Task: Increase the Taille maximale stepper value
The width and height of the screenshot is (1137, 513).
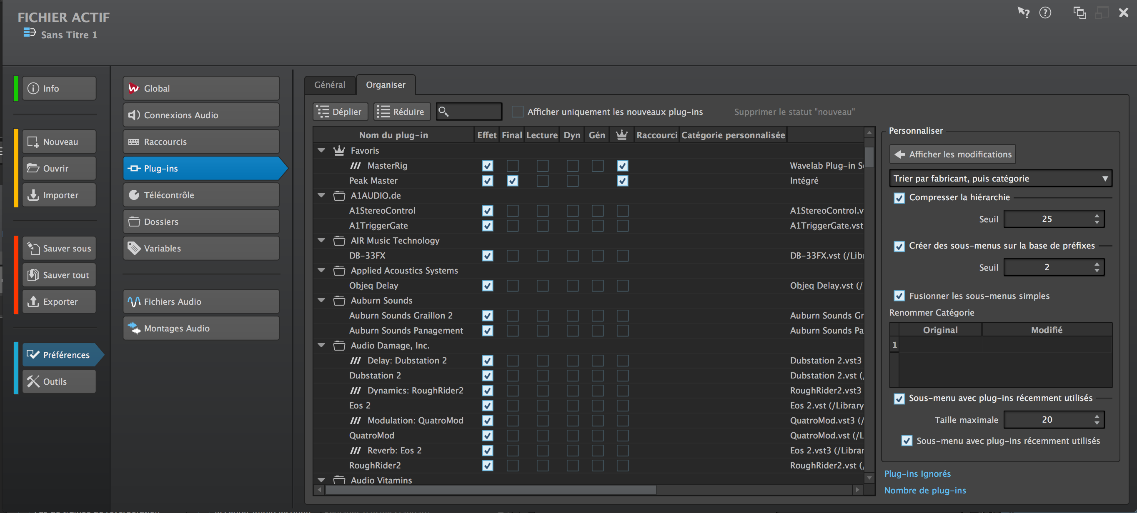Action: 1097,416
